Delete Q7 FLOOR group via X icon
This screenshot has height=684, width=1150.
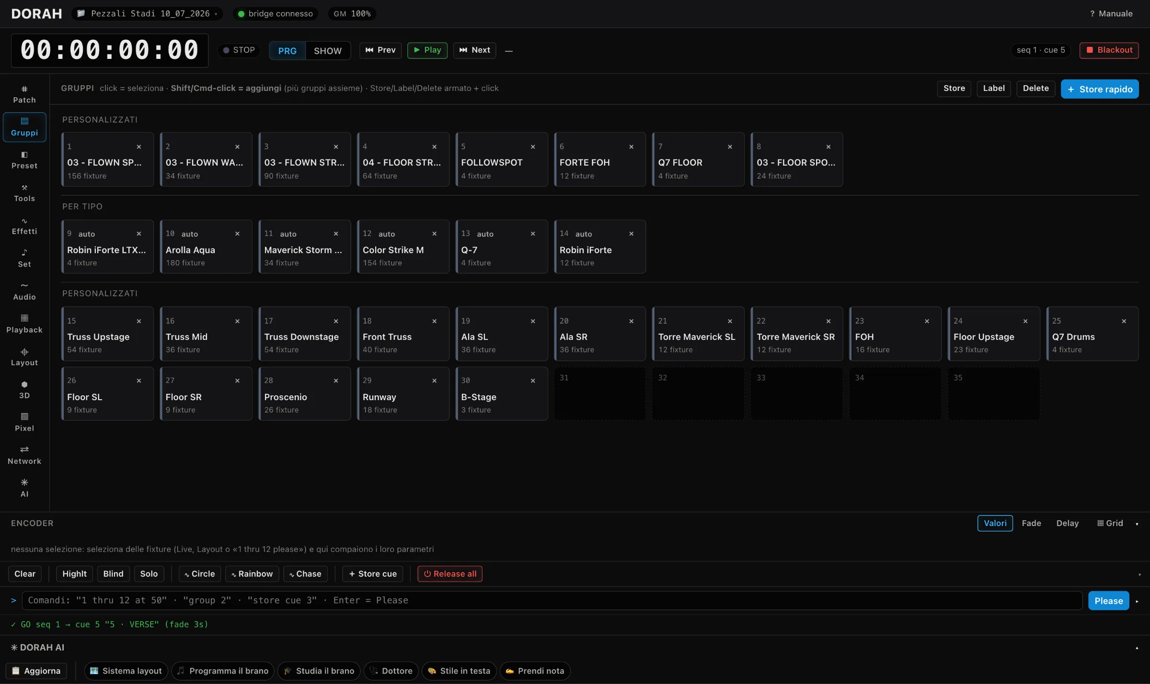click(730, 147)
